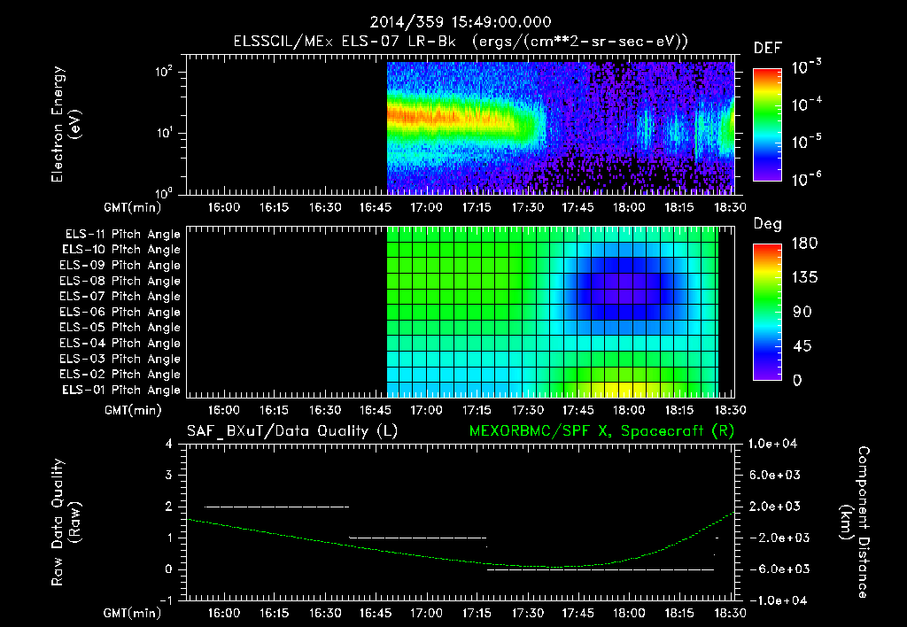Select the ELS-08 Pitch Angle row label

pyautogui.click(x=120, y=281)
